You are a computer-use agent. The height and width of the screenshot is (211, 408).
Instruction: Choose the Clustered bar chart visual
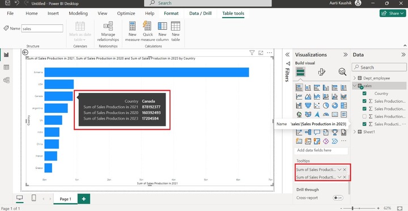(317, 87)
